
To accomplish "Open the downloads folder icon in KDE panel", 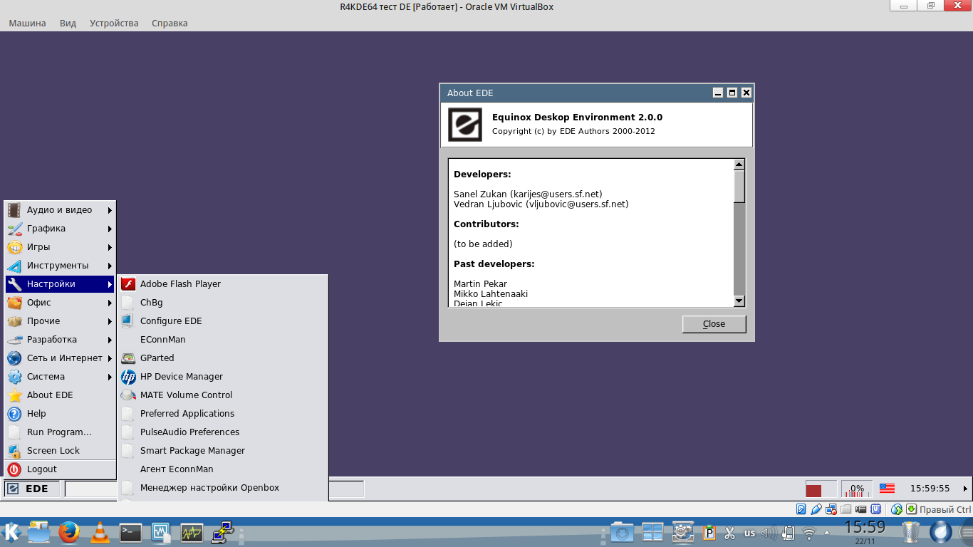I will coord(622,532).
